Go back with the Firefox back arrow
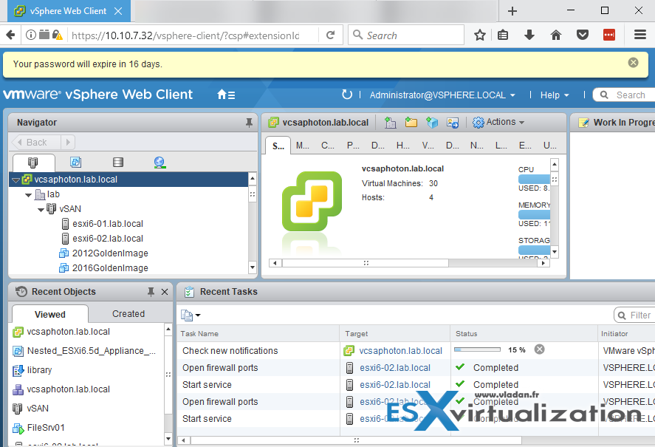 [10, 35]
